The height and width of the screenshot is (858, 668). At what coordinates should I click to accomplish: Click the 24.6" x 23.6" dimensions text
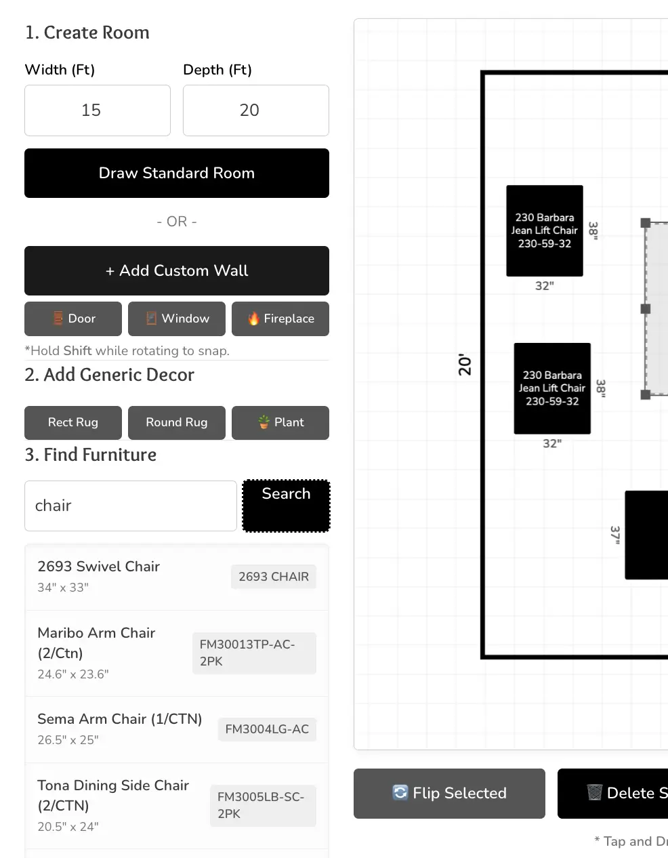[73, 674]
